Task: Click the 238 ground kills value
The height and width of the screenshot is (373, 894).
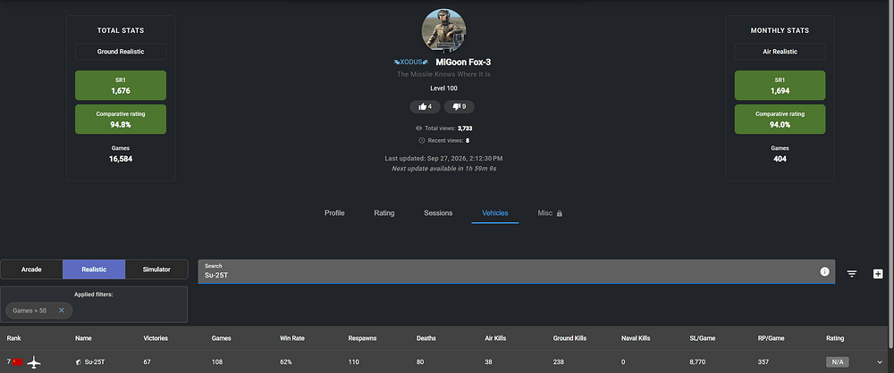Action: (559, 362)
